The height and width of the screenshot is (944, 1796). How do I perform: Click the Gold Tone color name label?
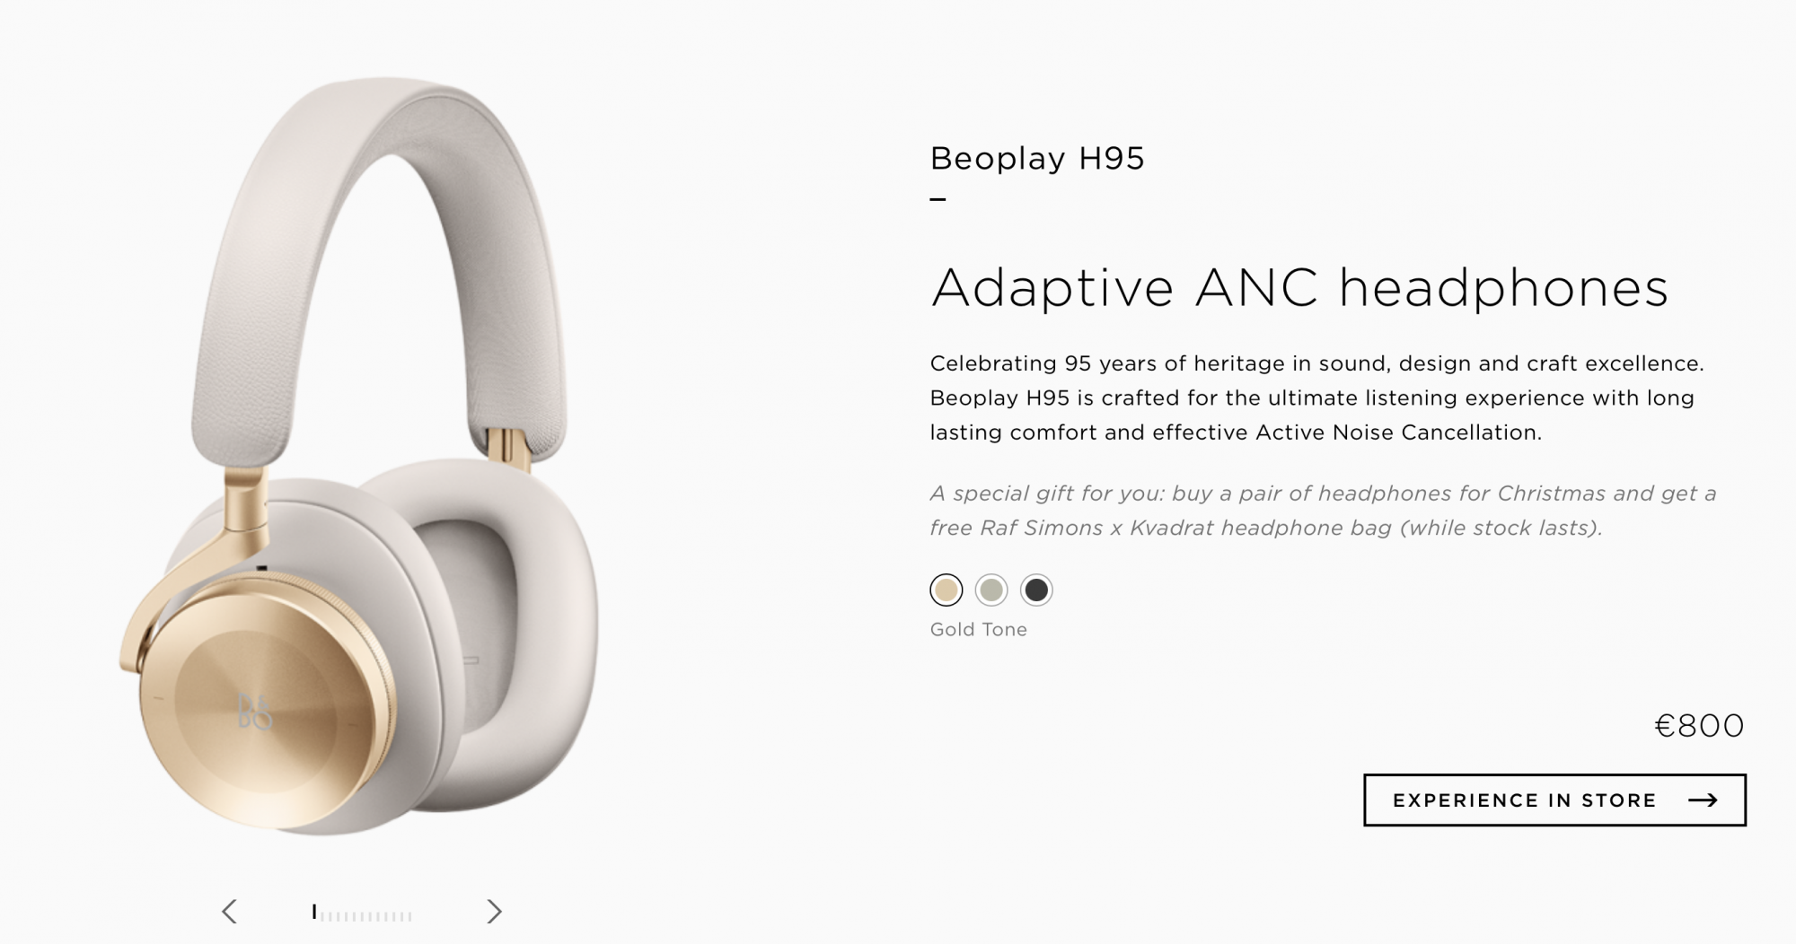[x=978, y=629]
